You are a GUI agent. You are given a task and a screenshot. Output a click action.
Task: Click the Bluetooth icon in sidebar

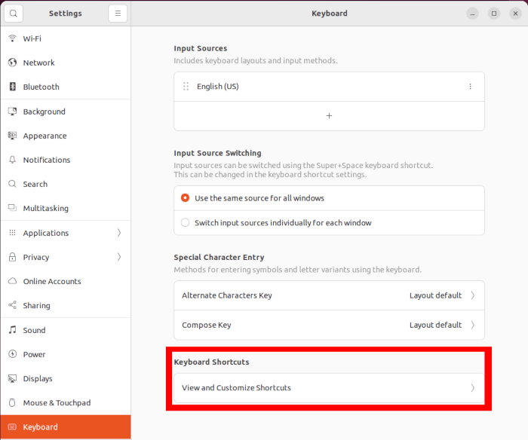pos(12,87)
